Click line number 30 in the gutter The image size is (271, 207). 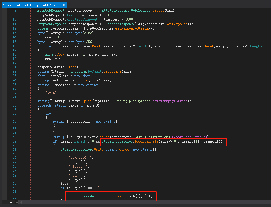tap(14, 105)
